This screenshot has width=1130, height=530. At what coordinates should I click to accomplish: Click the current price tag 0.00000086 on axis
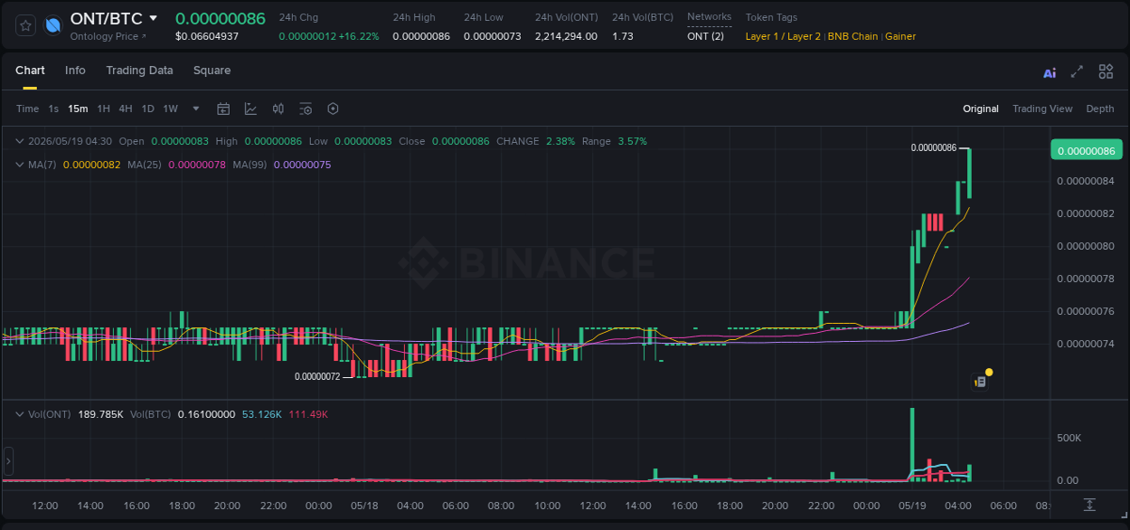click(1086, 151)
